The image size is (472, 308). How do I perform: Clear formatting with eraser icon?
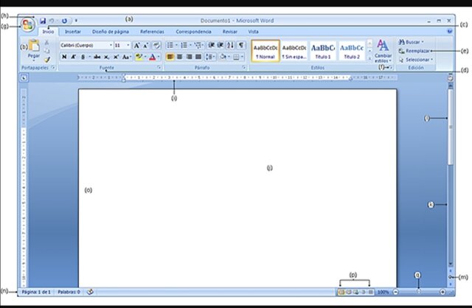coord(156,46)
